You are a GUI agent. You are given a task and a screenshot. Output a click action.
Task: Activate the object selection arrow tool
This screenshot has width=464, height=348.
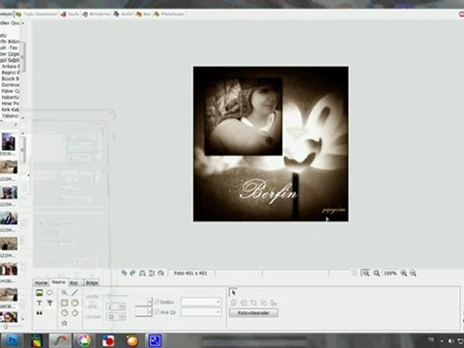[233, 292]
